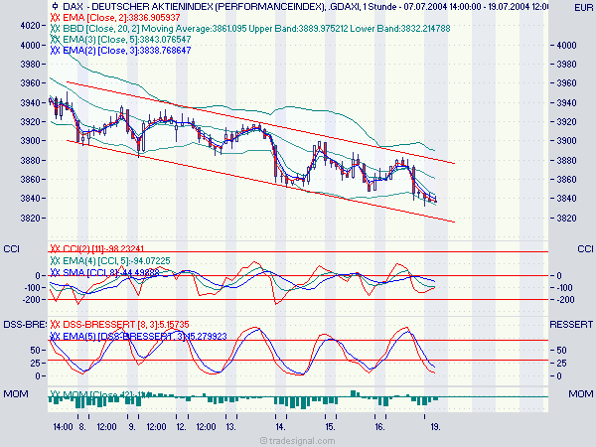The image size is (596, 447).
Task: Select the EMA(3) [Close, 5]:3843.076547 legend text
Action: (127, 40)
